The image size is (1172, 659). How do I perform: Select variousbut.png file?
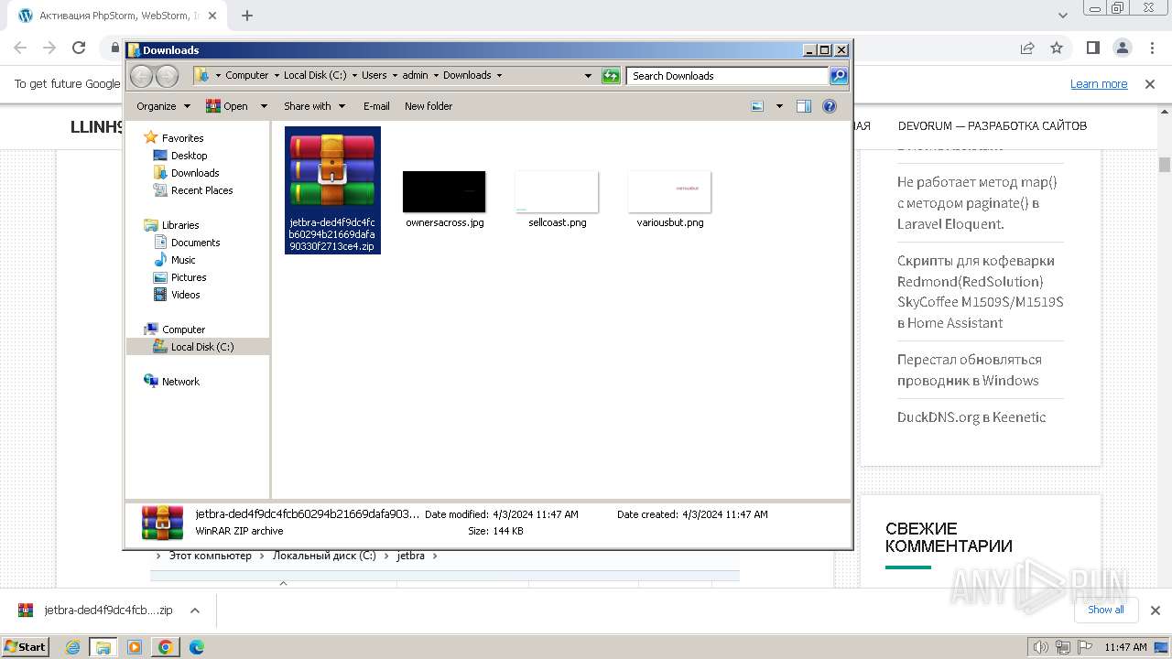670,199
